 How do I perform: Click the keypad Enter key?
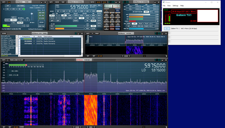[118, 28]
